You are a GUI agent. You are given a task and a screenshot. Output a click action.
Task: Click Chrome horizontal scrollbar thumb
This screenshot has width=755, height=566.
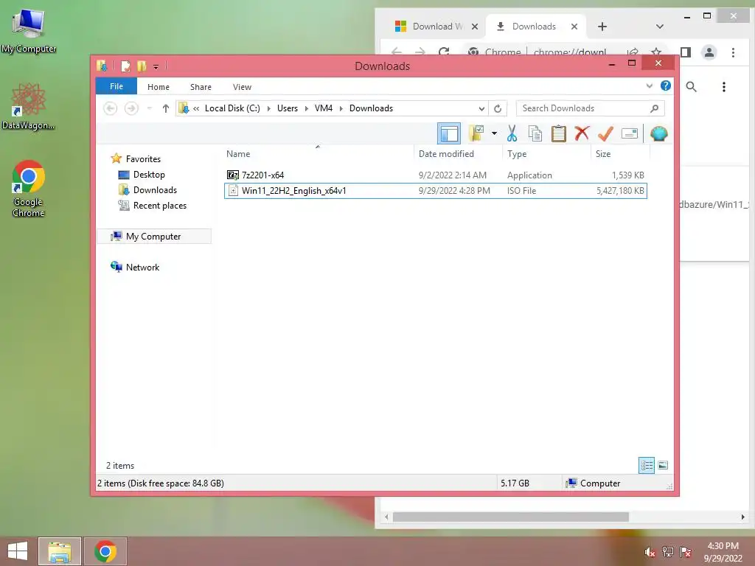click(510, 517)
